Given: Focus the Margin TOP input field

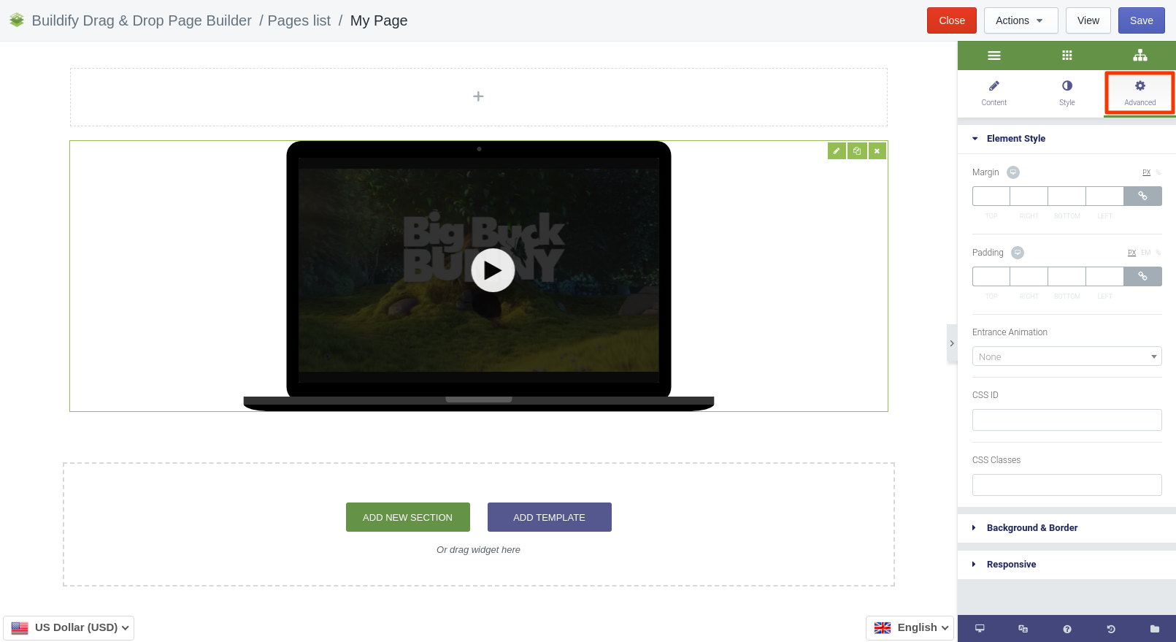Looking at the screenshot, I should [x=991, y=196].
